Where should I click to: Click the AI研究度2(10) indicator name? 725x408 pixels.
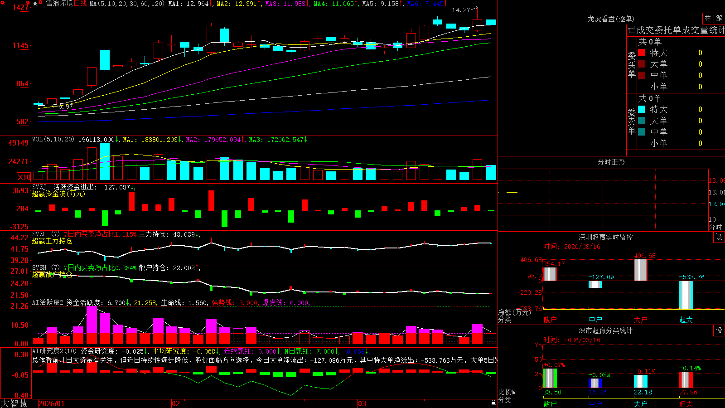(x=55, y=351)
